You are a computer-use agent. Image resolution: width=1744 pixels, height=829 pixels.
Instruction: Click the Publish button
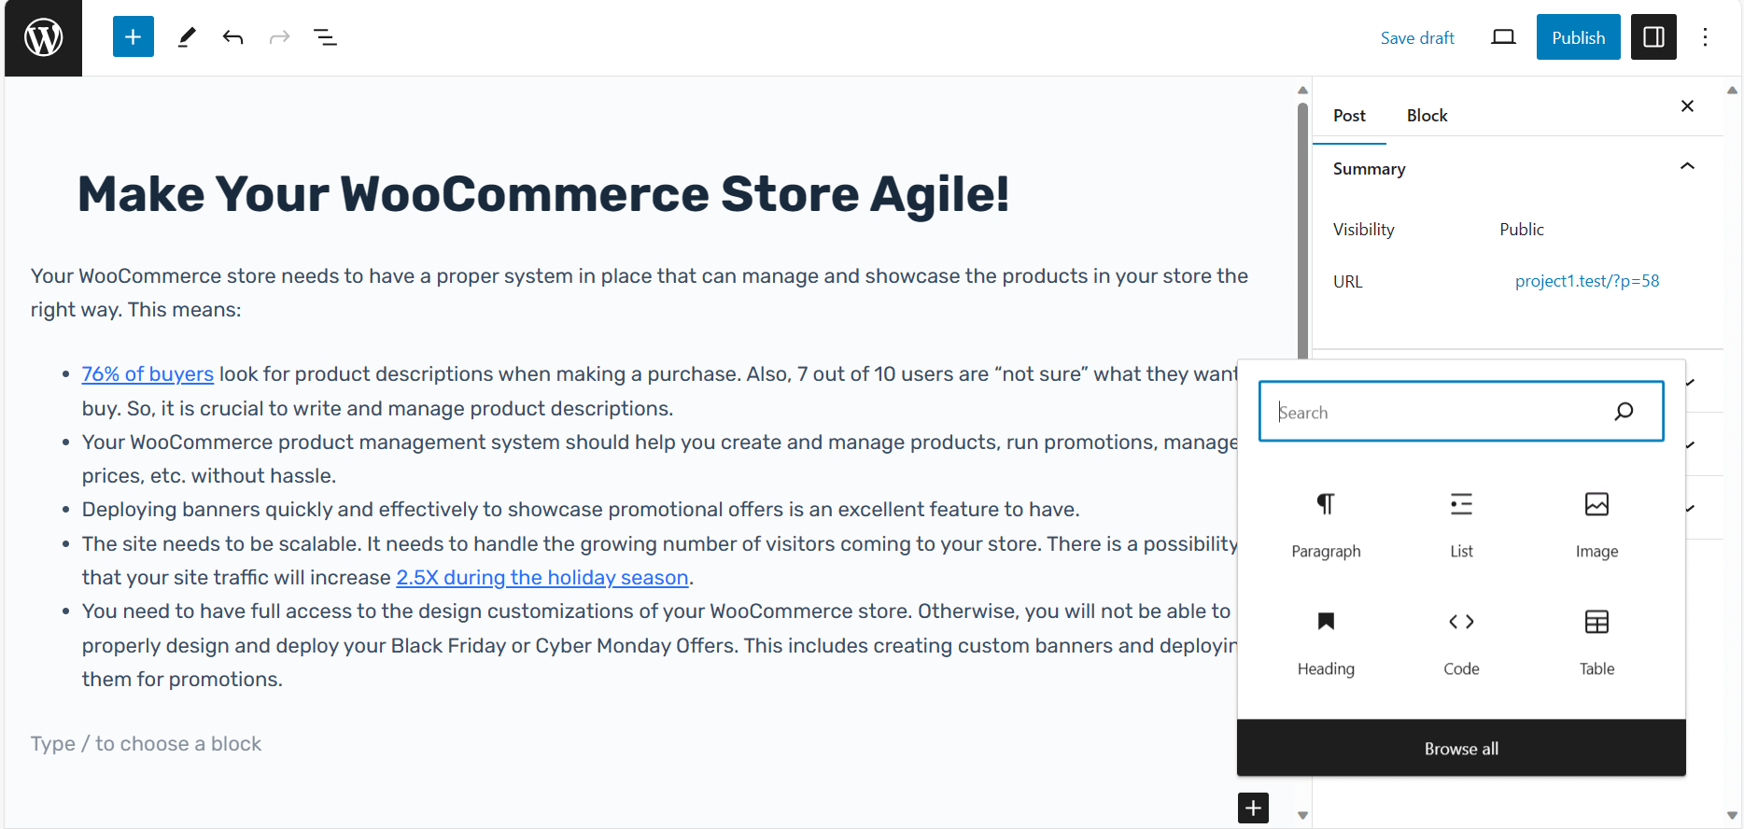pos(1578,37)
